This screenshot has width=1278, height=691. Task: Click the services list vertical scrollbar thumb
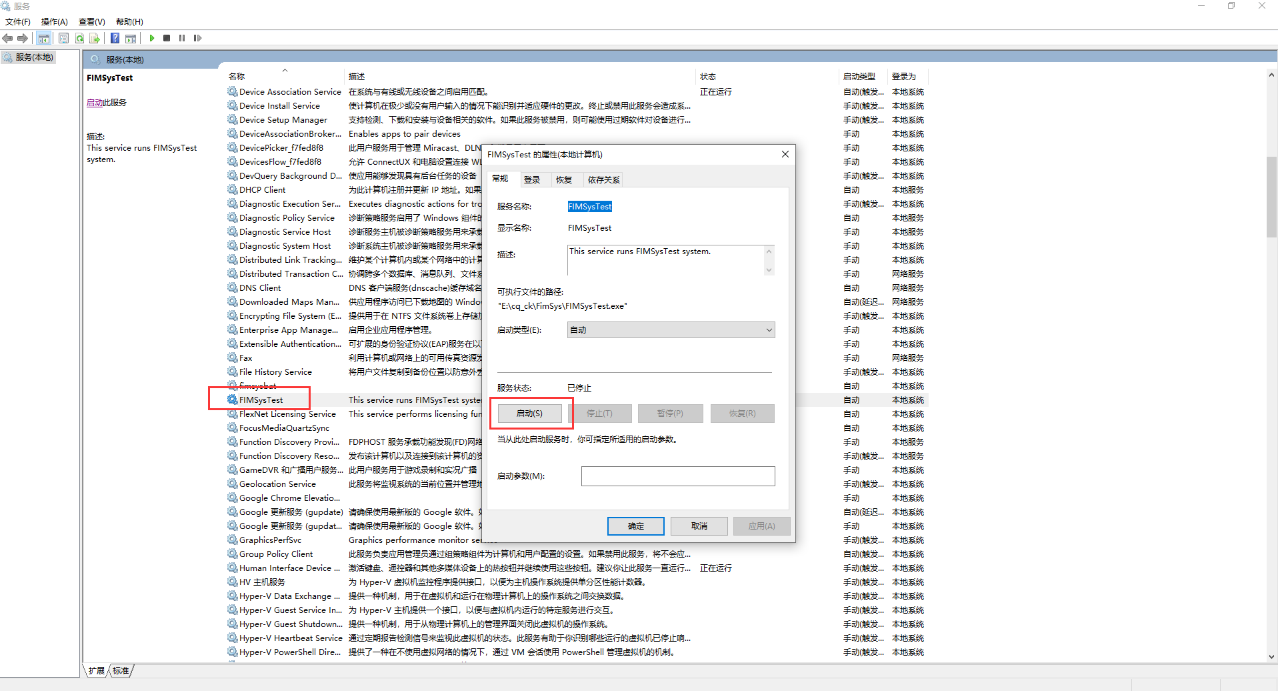click(x=1271, y=197)
